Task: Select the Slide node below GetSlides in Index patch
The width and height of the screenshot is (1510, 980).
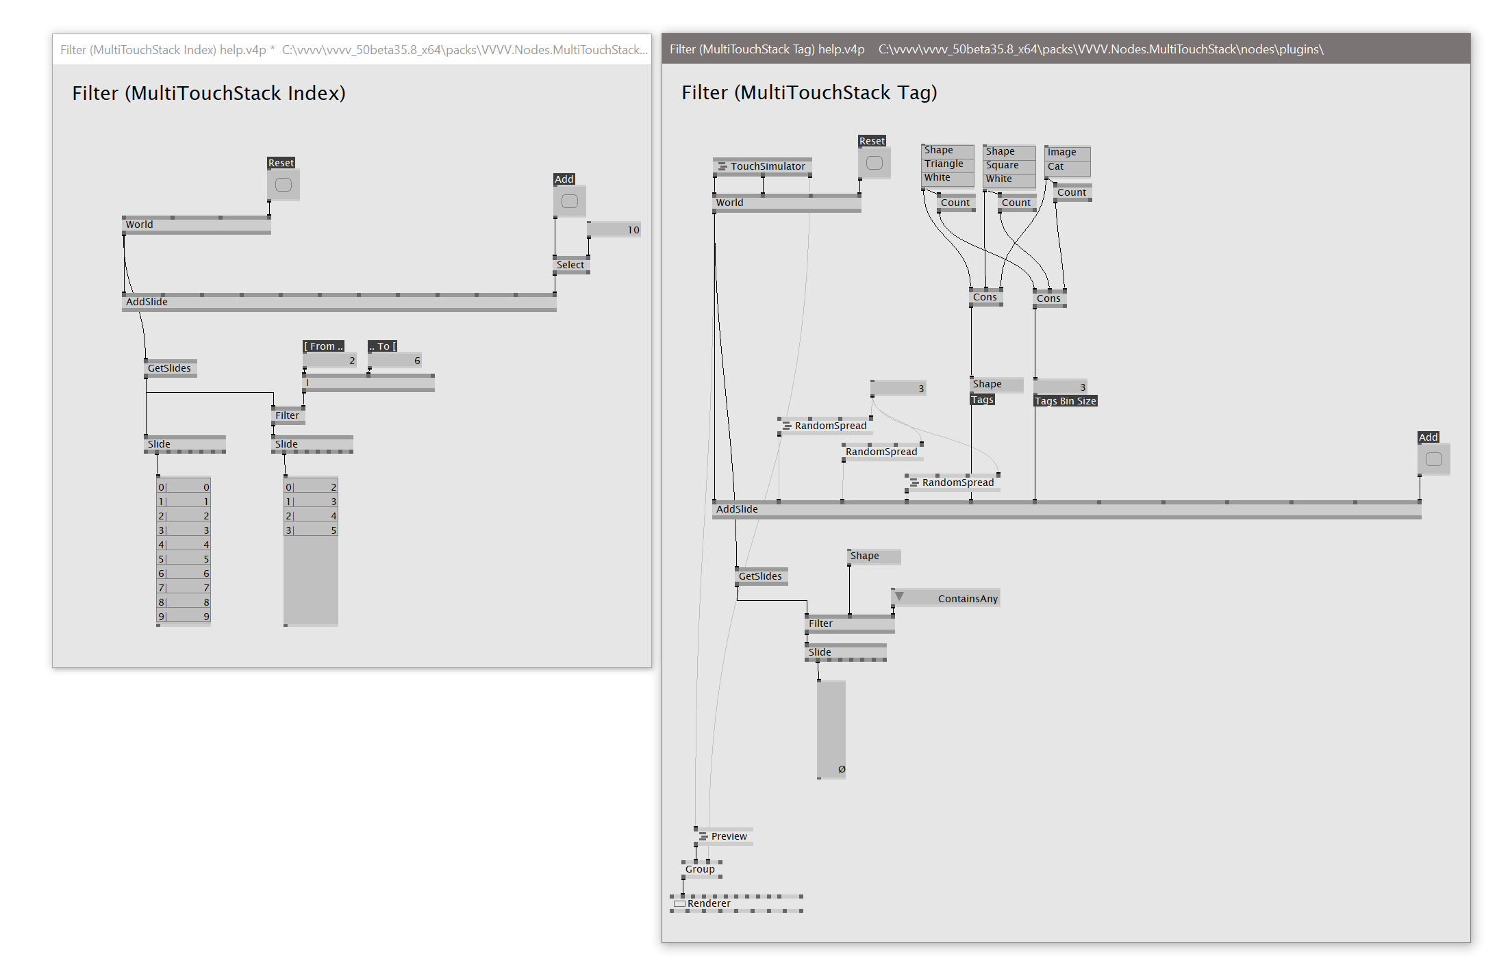Action: tap(185, 444)
